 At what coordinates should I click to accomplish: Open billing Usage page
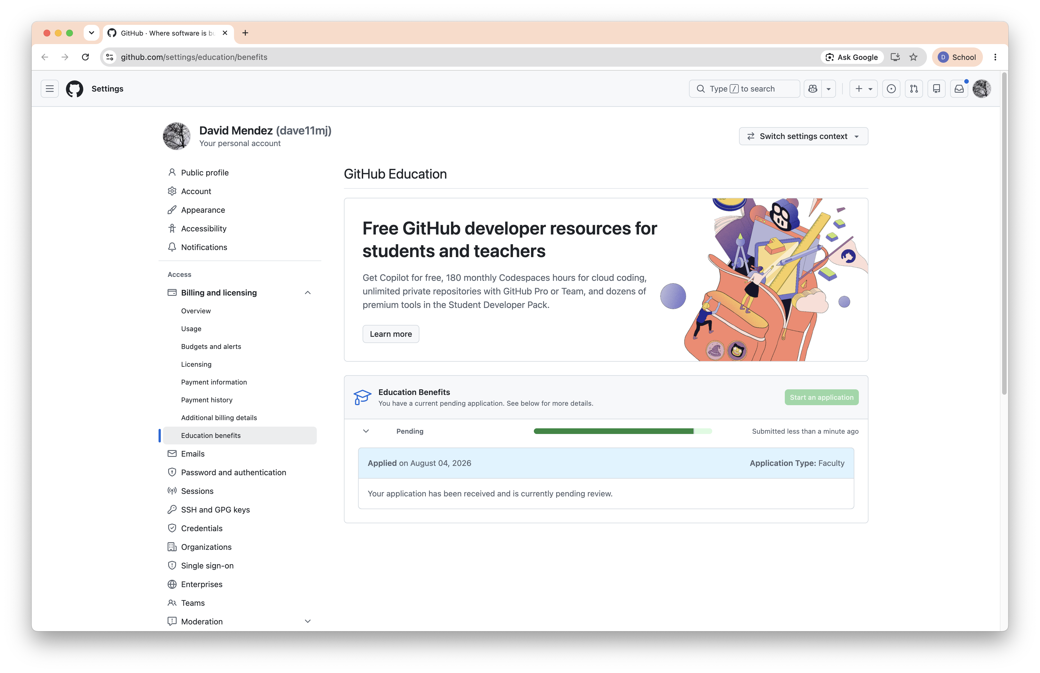point(240,329)
